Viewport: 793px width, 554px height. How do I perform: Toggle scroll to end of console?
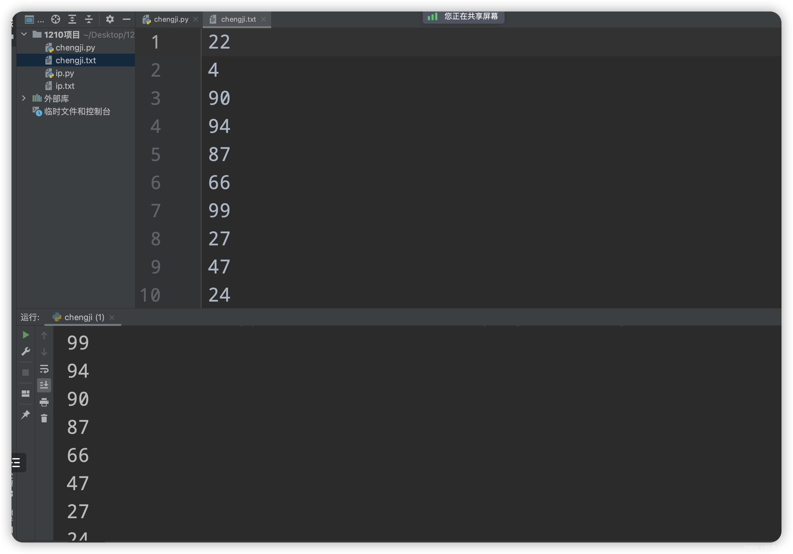coord(44,385)
